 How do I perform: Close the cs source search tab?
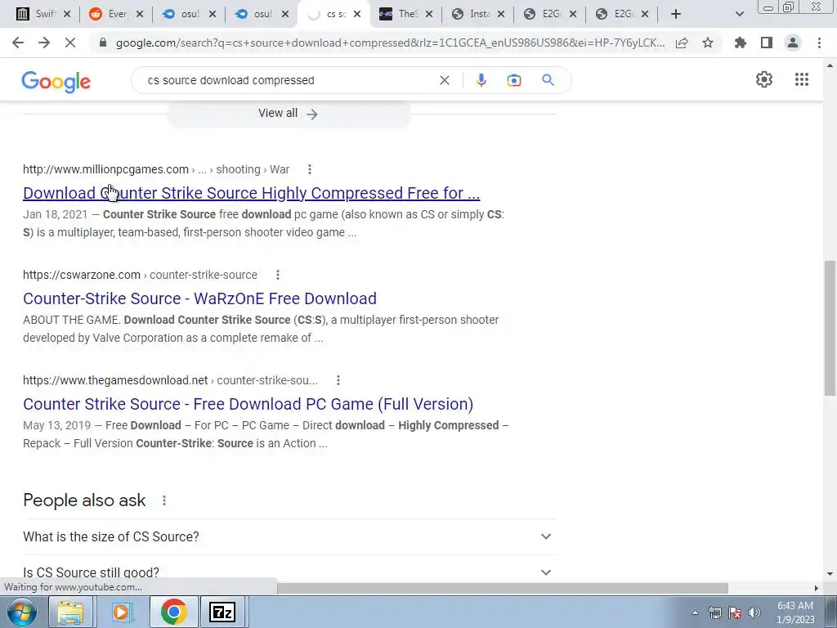[x=357, y=14]
